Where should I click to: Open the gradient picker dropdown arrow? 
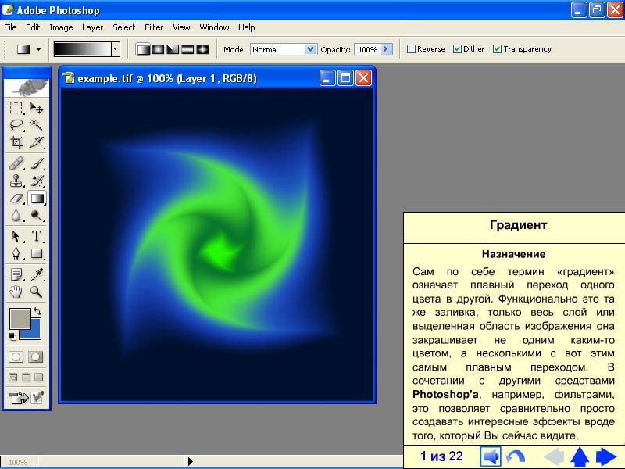click(116, 48)
